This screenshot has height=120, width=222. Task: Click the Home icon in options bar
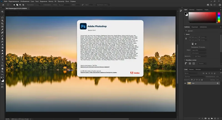pyautogui.click(x=3, y=5)
